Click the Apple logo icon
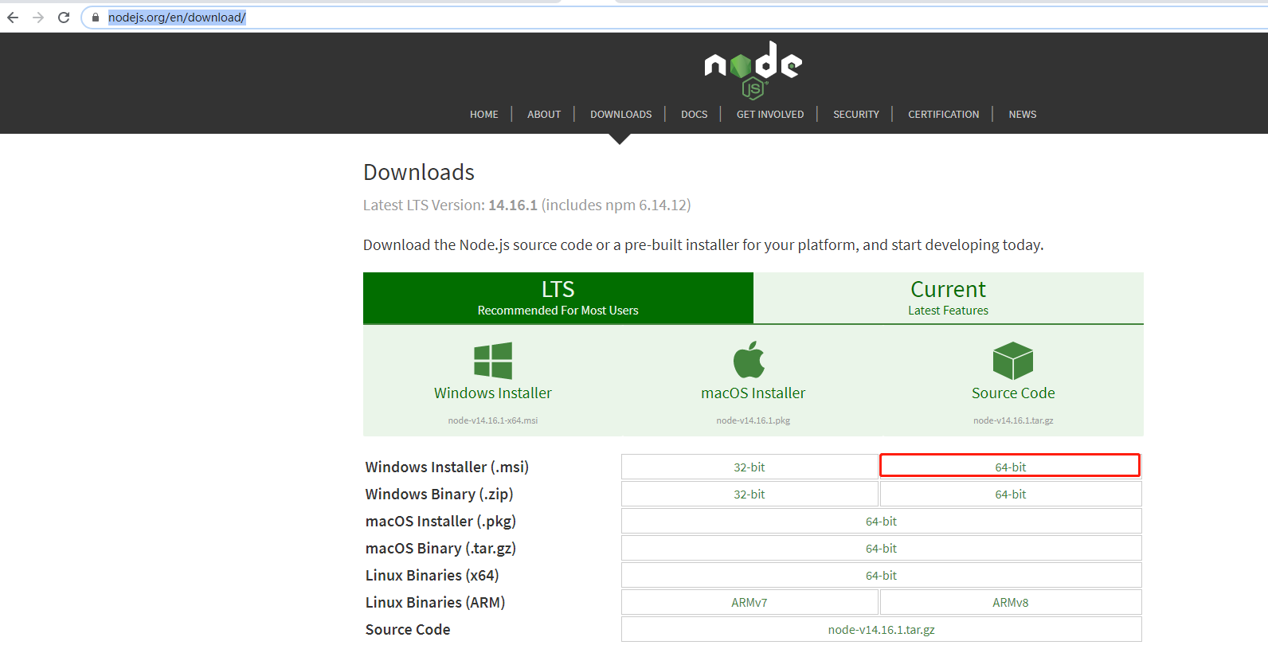 [x=749, y=360]
